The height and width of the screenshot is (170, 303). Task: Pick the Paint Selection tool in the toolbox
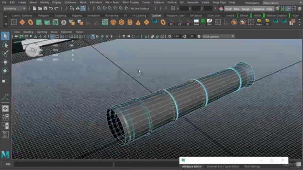click(5, 53)
